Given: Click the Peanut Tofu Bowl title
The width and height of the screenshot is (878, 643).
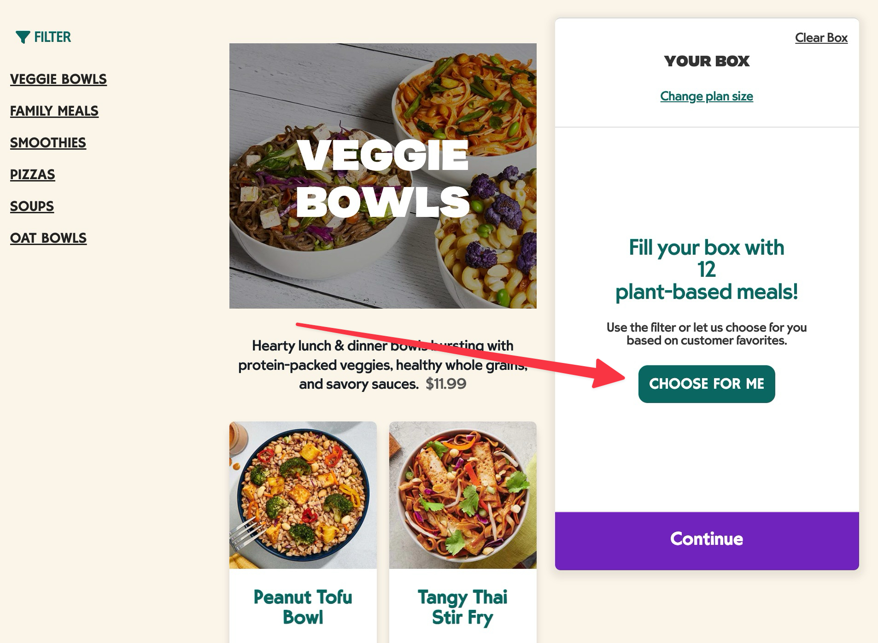Looking at the screenshot, I should 303,607.
